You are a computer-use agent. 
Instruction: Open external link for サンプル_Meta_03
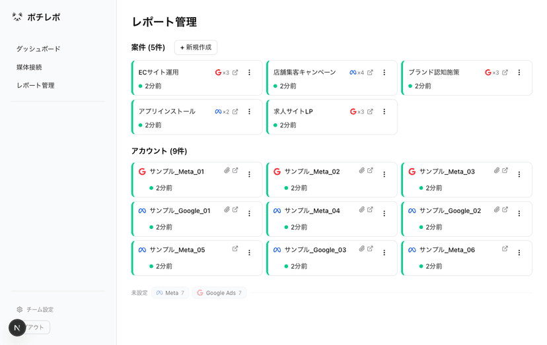[x=505, y=170]
